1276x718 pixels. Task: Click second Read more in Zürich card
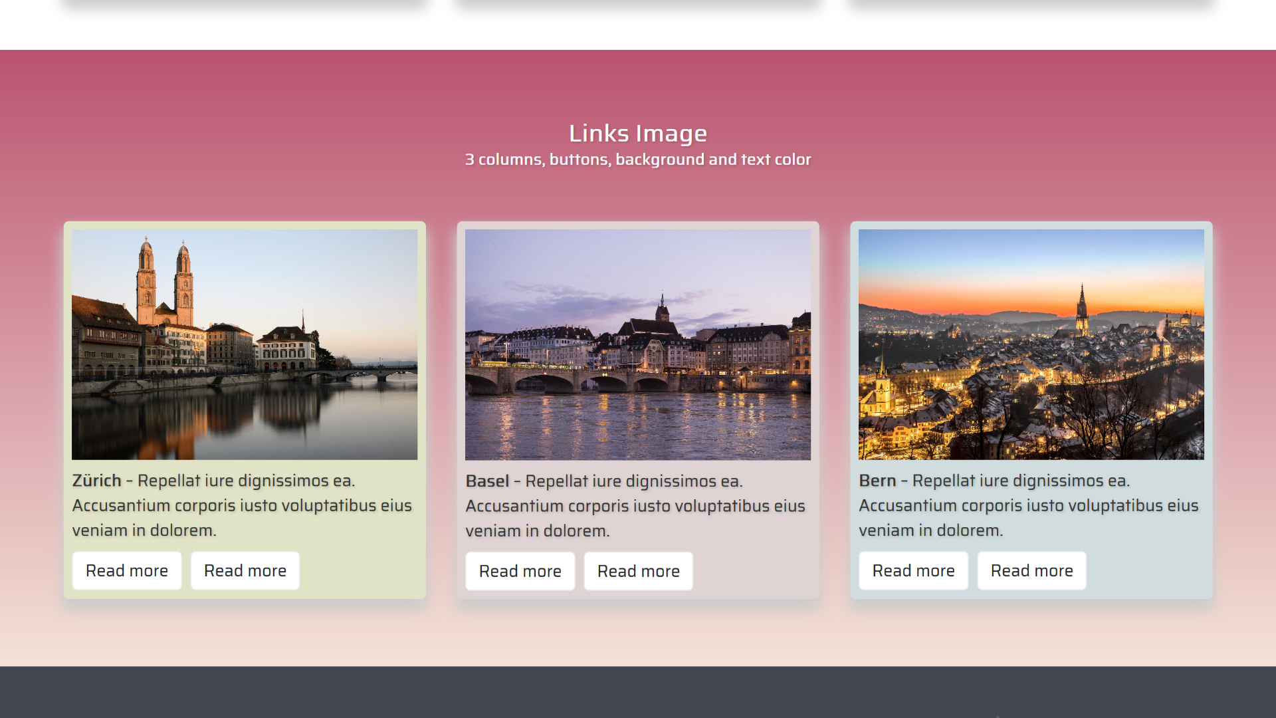pyautogui.click(x=245, y=570)
